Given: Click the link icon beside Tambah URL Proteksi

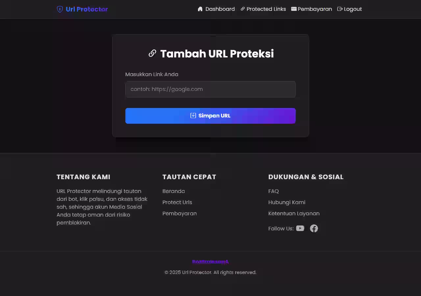Looking at the screenshot, I should tap(152, 53).
